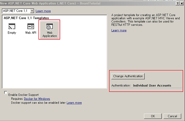The height and width of the screenshot is (121, 185).
Task: Enable Docker Support checkbox
Action: (6, 92)
